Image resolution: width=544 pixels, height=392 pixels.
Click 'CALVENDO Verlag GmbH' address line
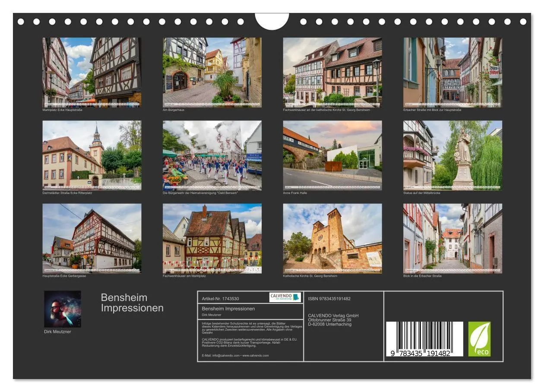333,316
